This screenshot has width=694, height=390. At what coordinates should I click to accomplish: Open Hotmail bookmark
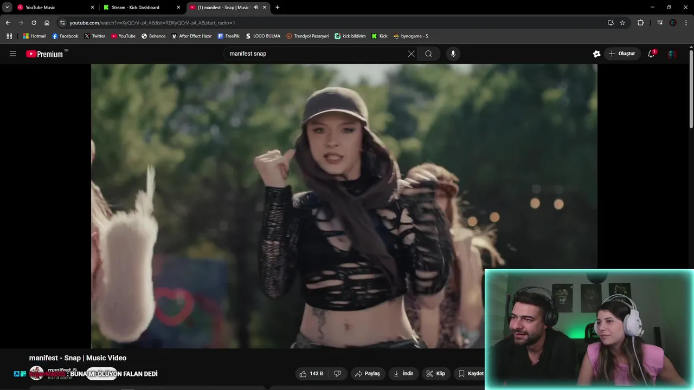tap(35, 36)
